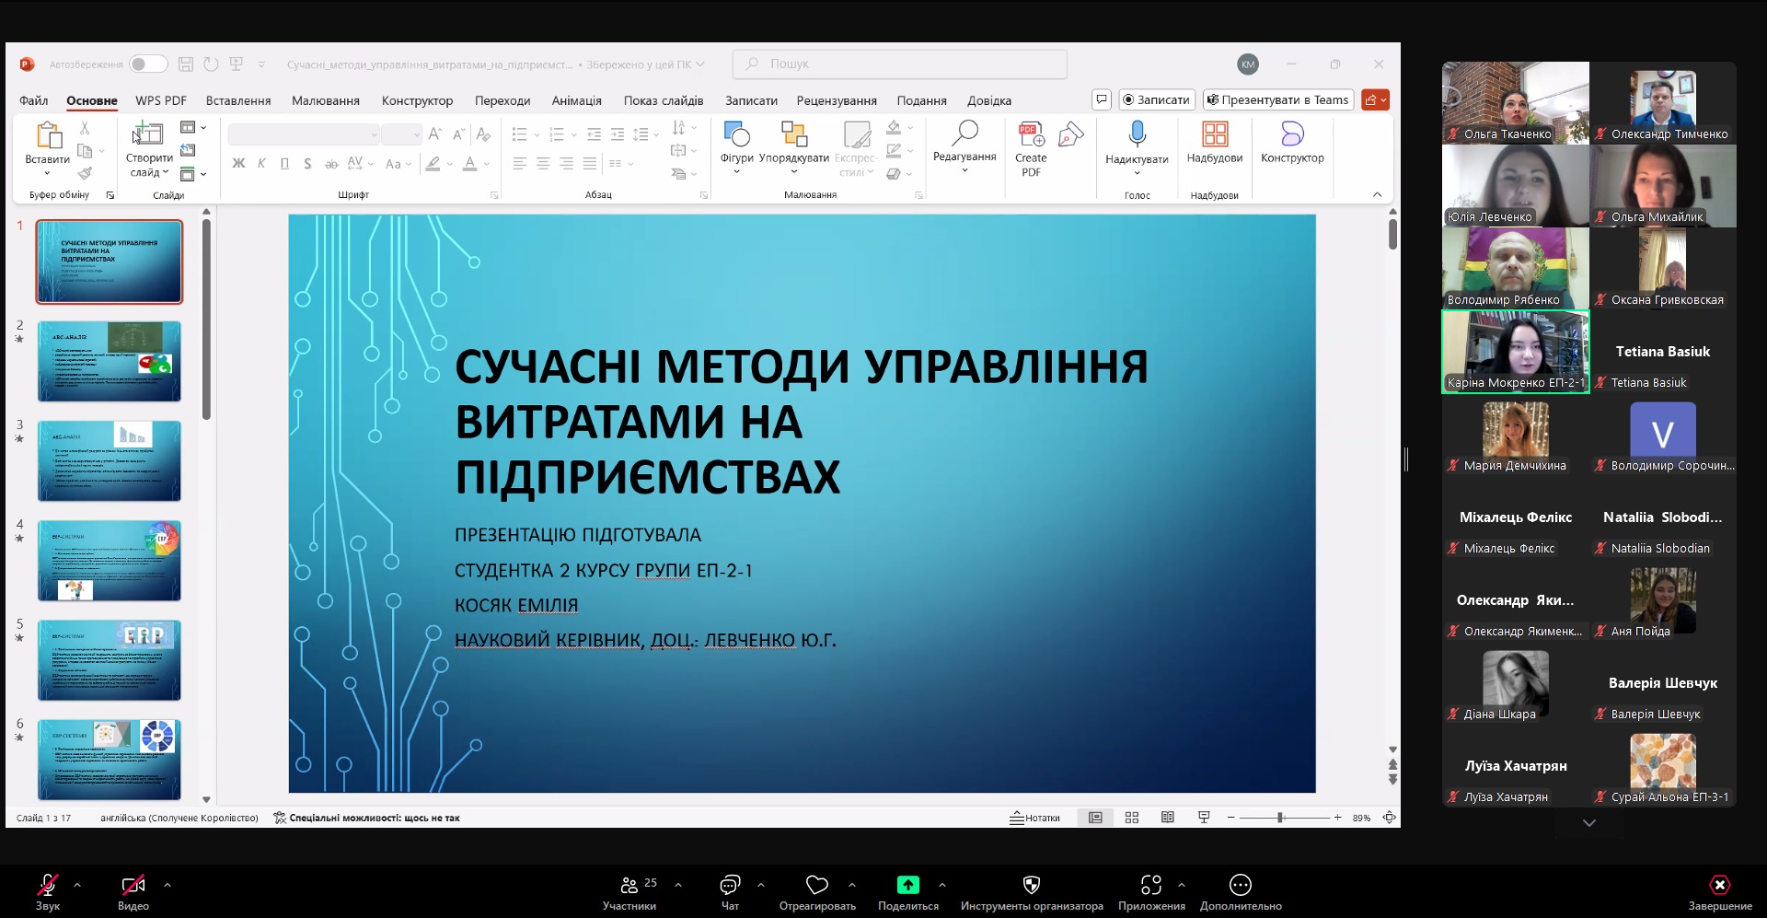
Task: Select slide 3 thumbnail in panel
Action: coord(110,460)
